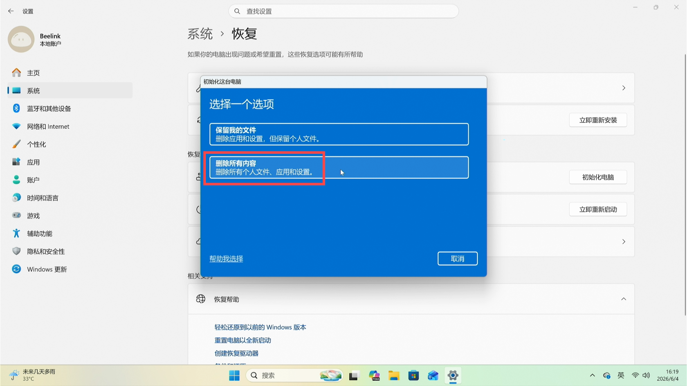Click the Settings gear in the taskbar

tap(453, 375)
